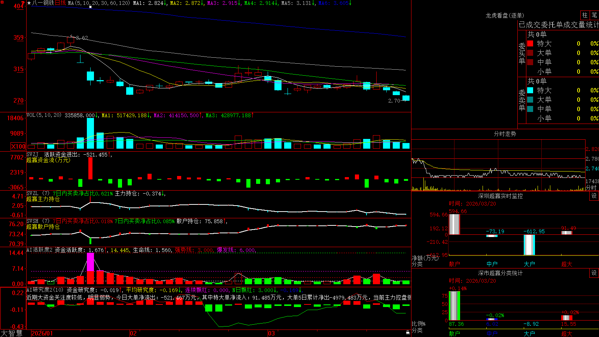Click the 02 month marker on timeline
Screen dimensions: 599x337
[133, 333]
